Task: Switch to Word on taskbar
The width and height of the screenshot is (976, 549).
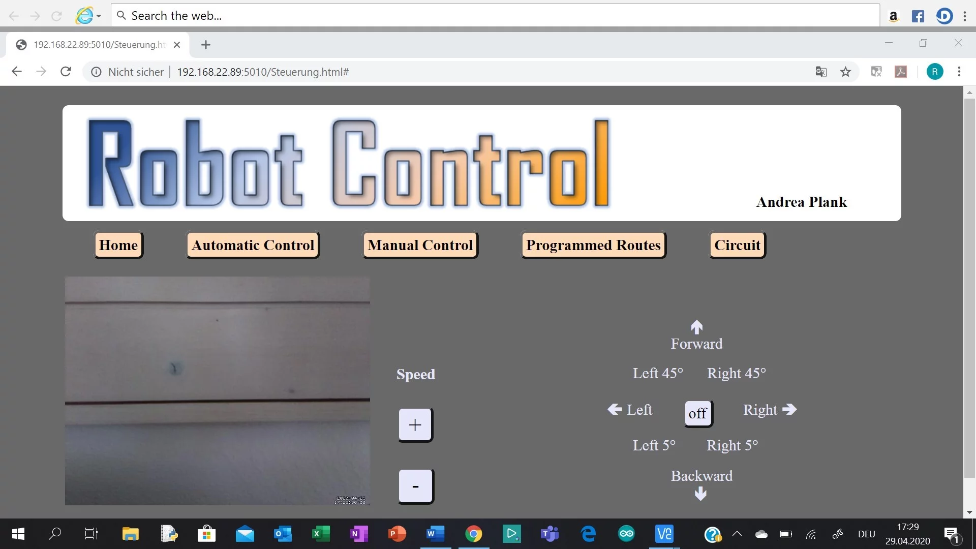Action: pos(436,534)
